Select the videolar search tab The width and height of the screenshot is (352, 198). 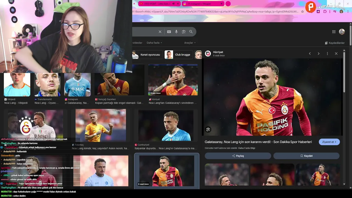tap(137, 43)
